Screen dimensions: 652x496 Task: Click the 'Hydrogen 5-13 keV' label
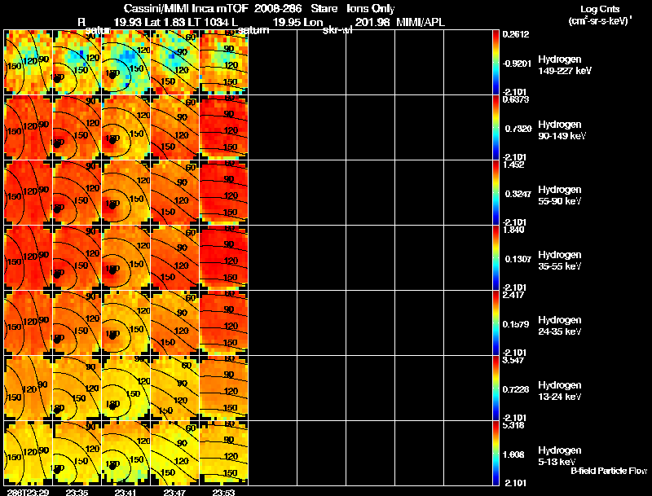560,456
